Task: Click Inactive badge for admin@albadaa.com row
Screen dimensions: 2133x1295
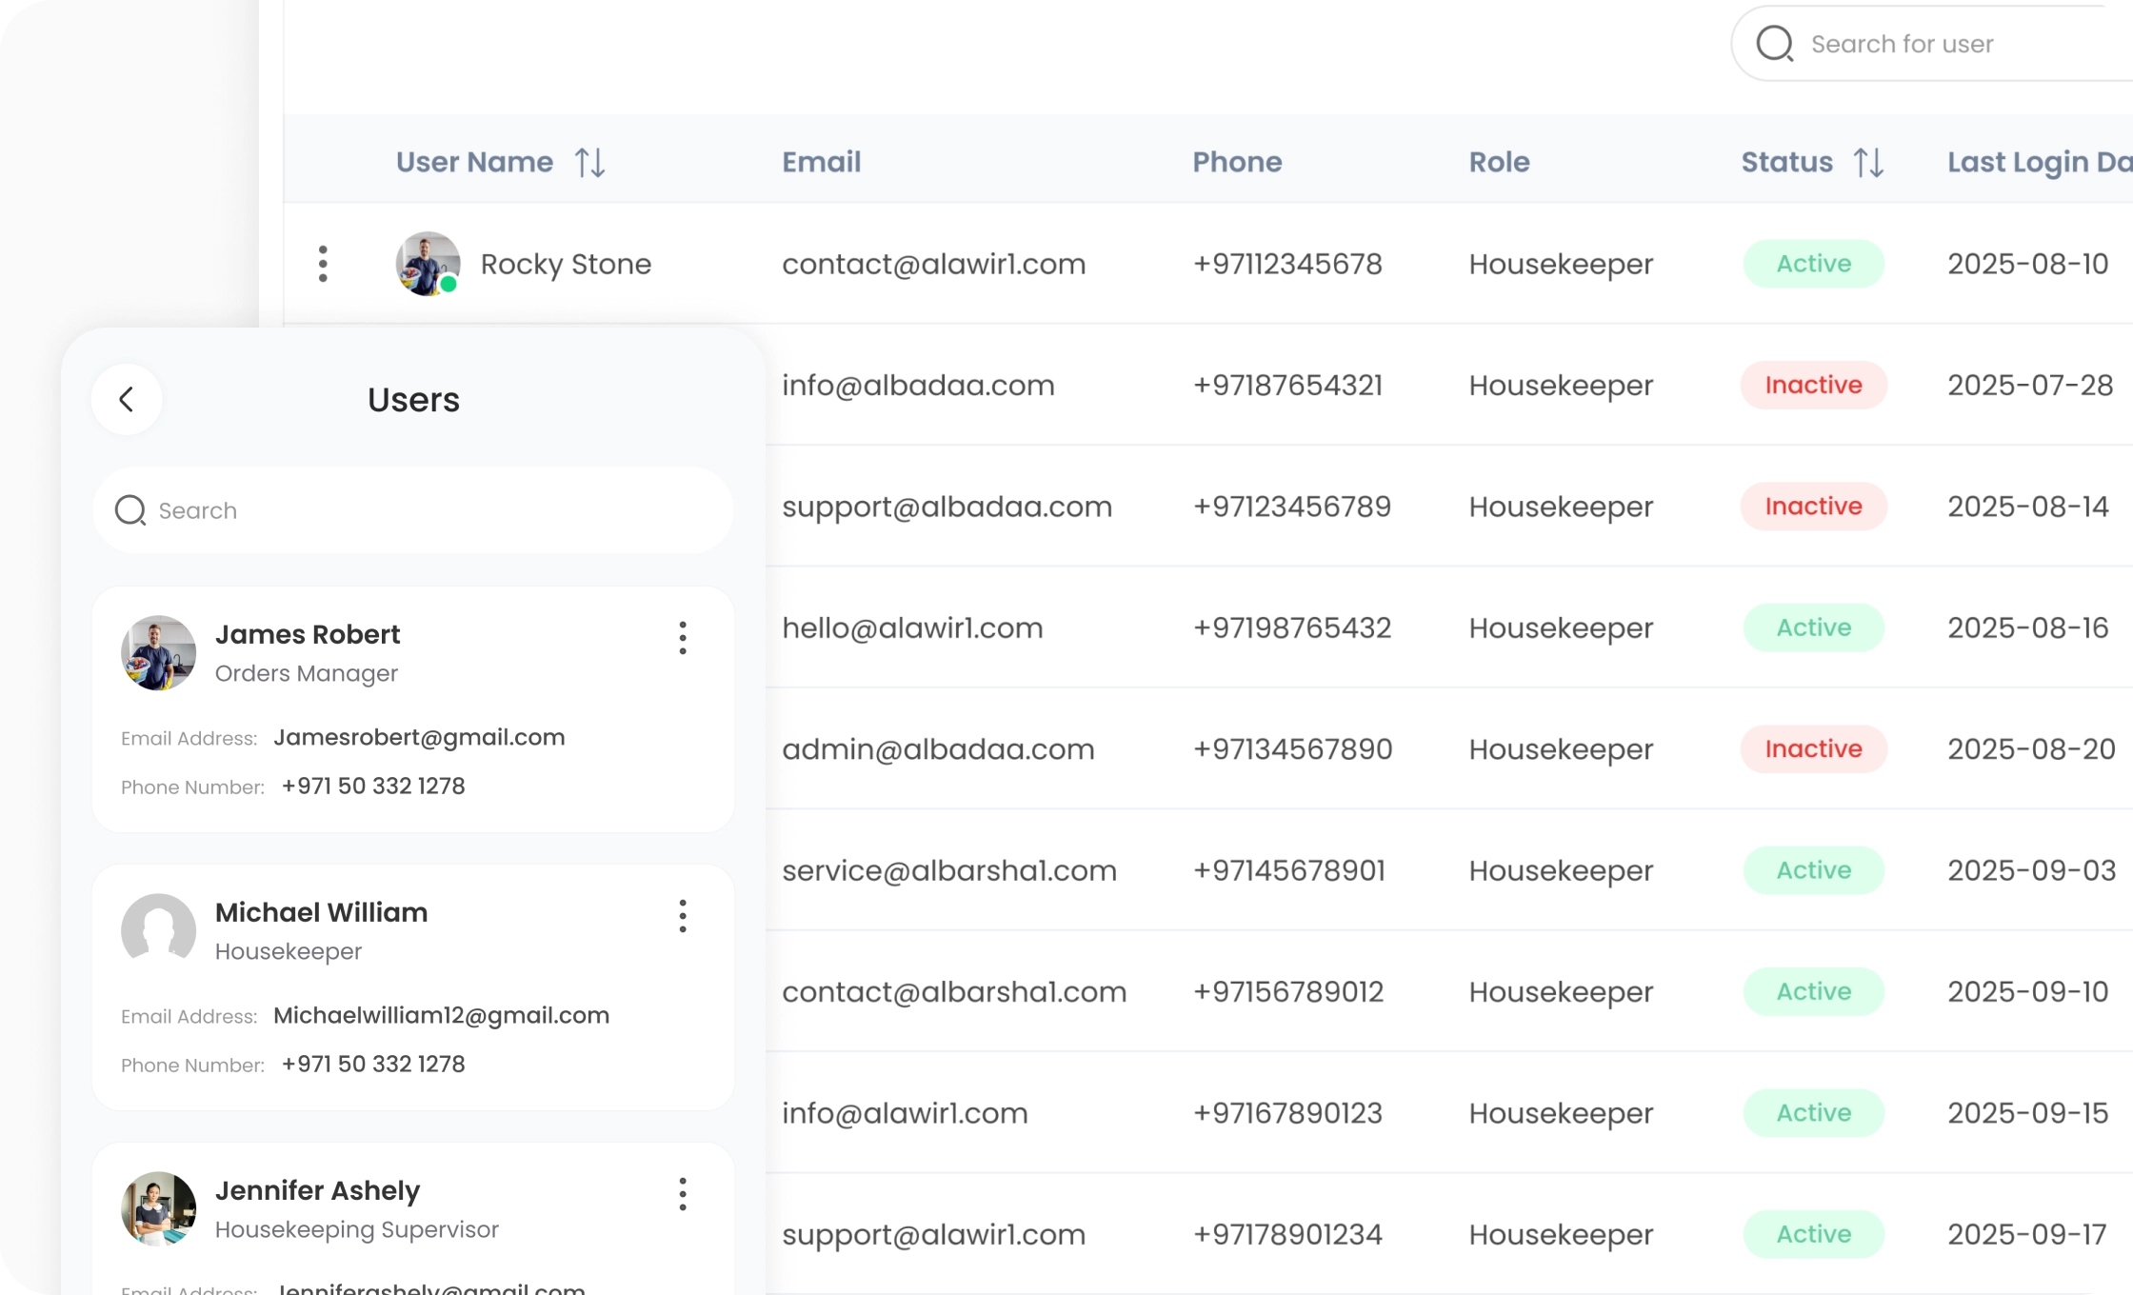Action: click(1813, 749)
